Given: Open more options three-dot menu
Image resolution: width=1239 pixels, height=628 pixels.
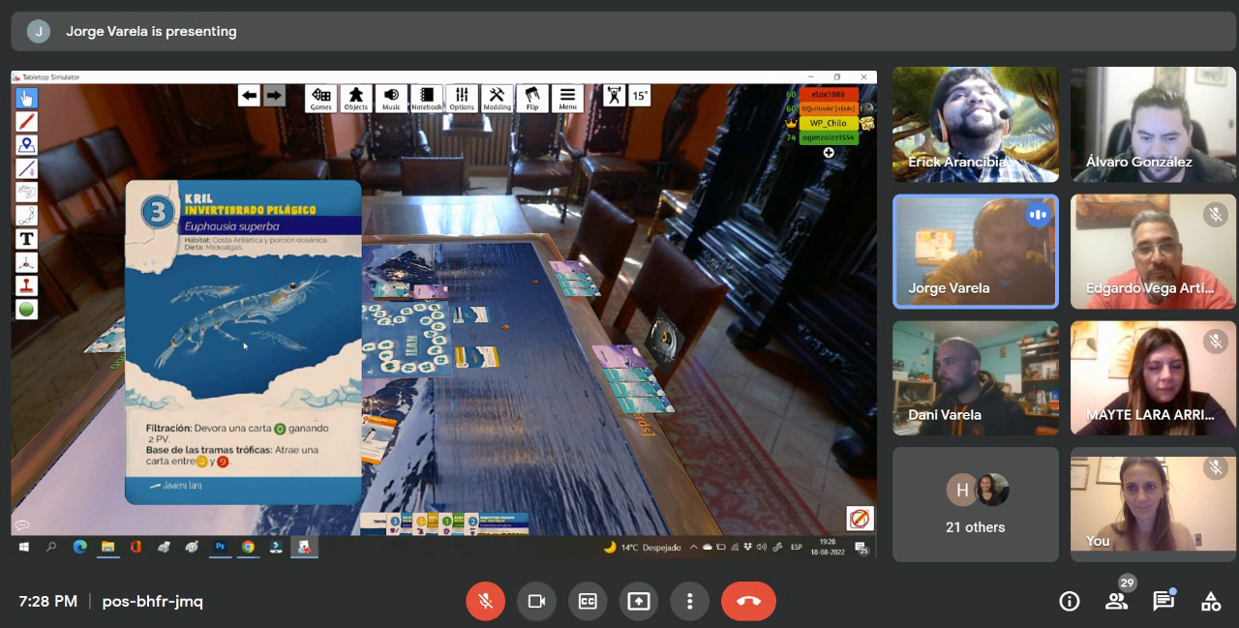Looking at the screenshot, I should click(x=689, y=601).
